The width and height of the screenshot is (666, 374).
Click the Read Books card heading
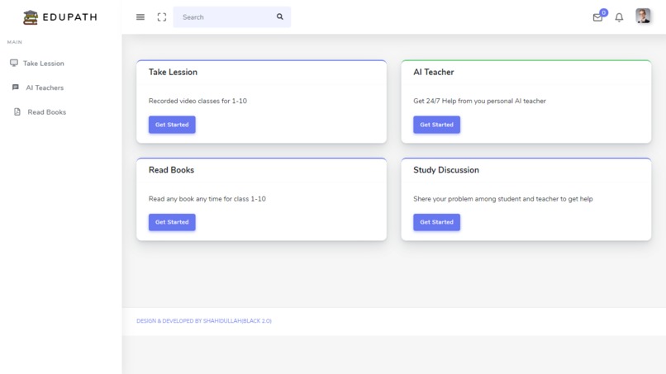[171, 170]
